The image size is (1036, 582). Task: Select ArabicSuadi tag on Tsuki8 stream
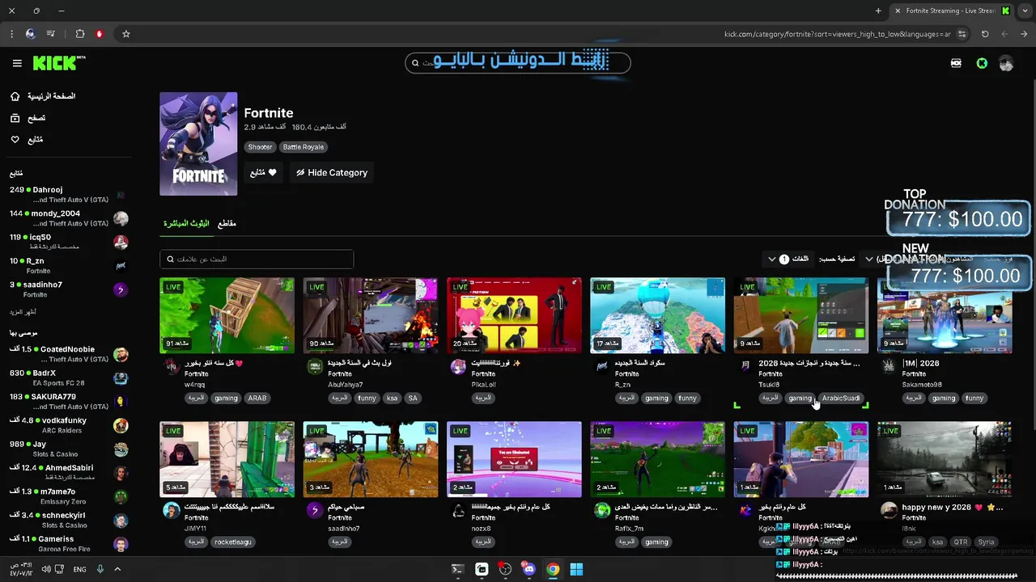[x=841, y=399]
